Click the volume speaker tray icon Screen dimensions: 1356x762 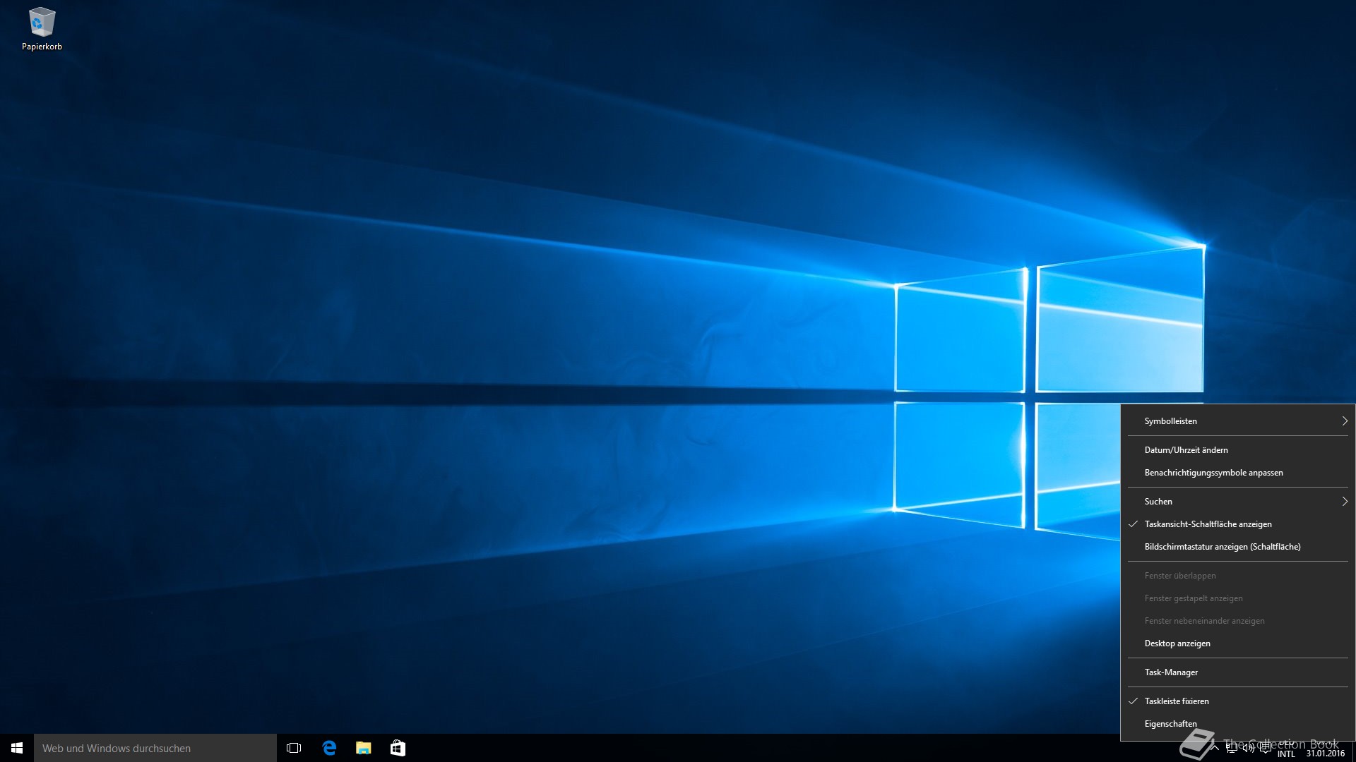coord(1249,748)
